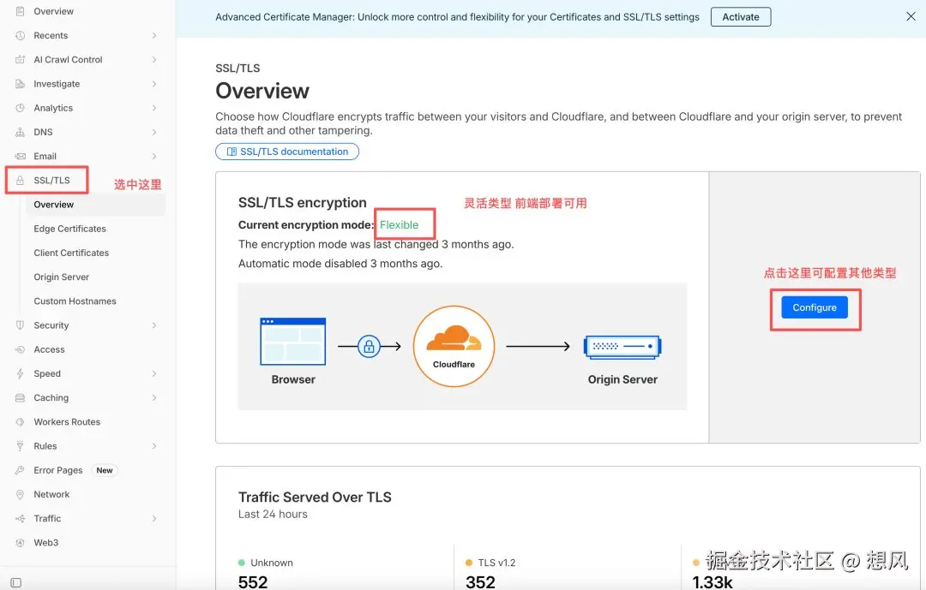Click the Web3 sidebar label
Screen dimensions: 926x590
click(46, 543)
